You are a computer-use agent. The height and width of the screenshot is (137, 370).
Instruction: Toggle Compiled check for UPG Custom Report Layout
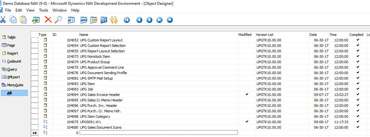[x=358, y=40]
